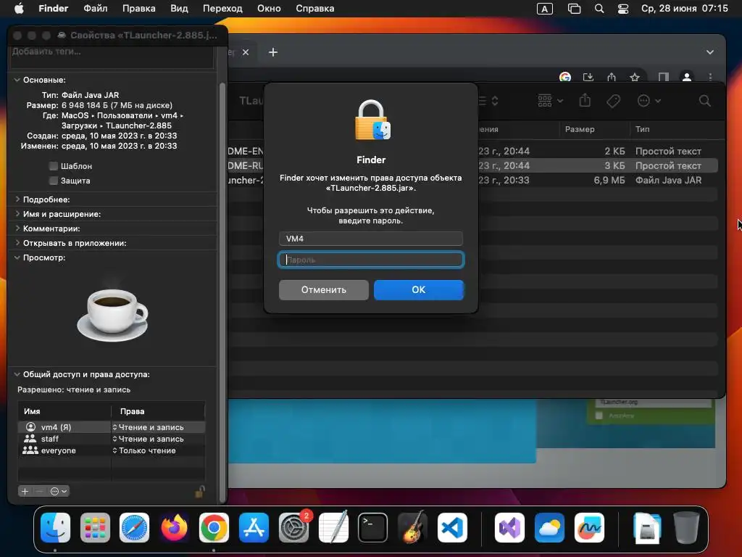Click Spotlight search in menu bar

click(x=599, y=9)
